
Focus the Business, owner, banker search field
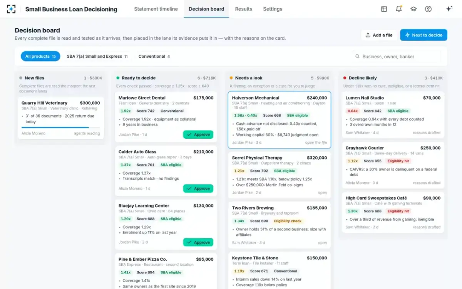(397, 56)
